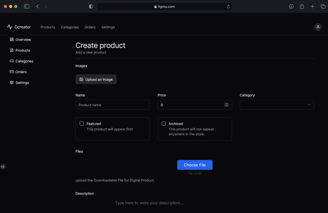The width and height of the screenshot is (328, 213).
Task: Click the lock icon beside figma.com
Action: tap(155, 7)
